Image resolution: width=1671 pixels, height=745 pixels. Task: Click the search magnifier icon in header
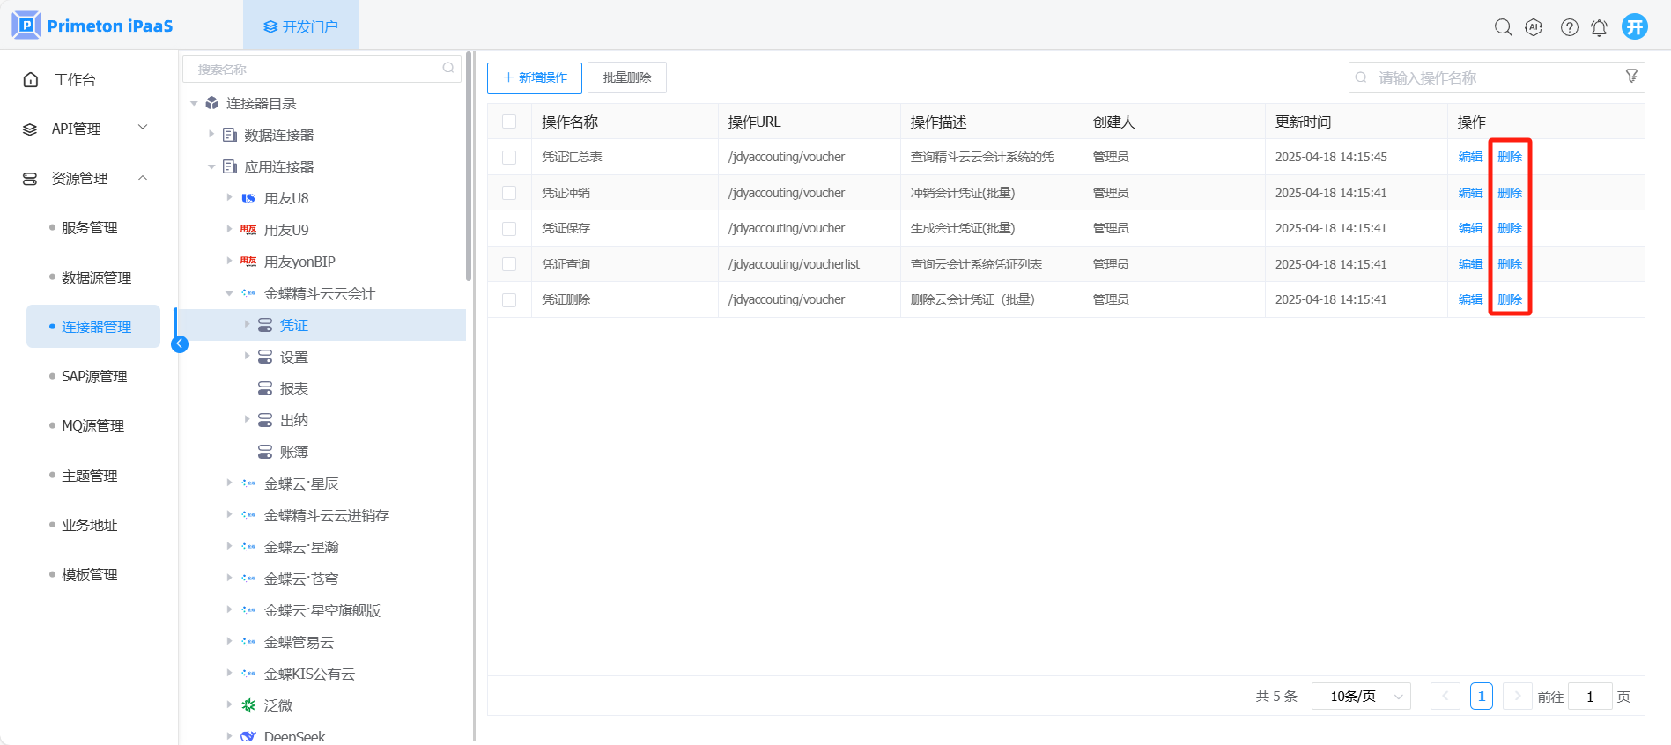pos(1503,27)
